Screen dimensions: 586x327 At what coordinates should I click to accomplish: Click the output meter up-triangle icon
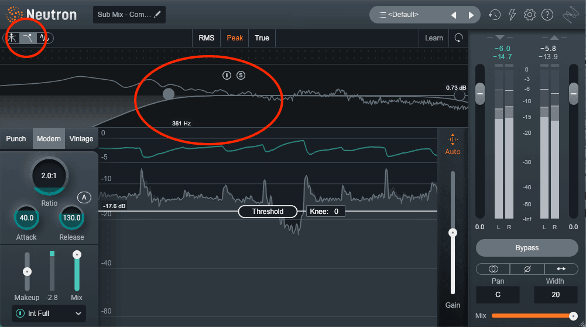coord(554,38)
